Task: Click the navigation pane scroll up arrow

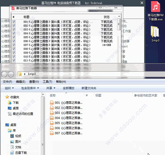Action: point(43,94)
